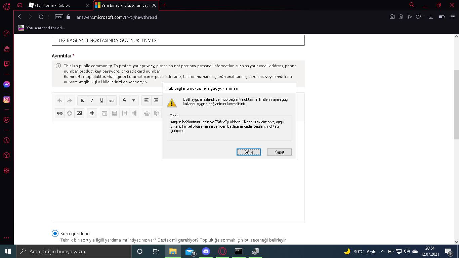The image size is (459, 258).
Task: Open the notification center icon
Action: [x=448, y=251]
